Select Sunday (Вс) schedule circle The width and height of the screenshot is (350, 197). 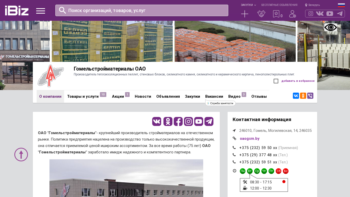[x=286, y=171]
